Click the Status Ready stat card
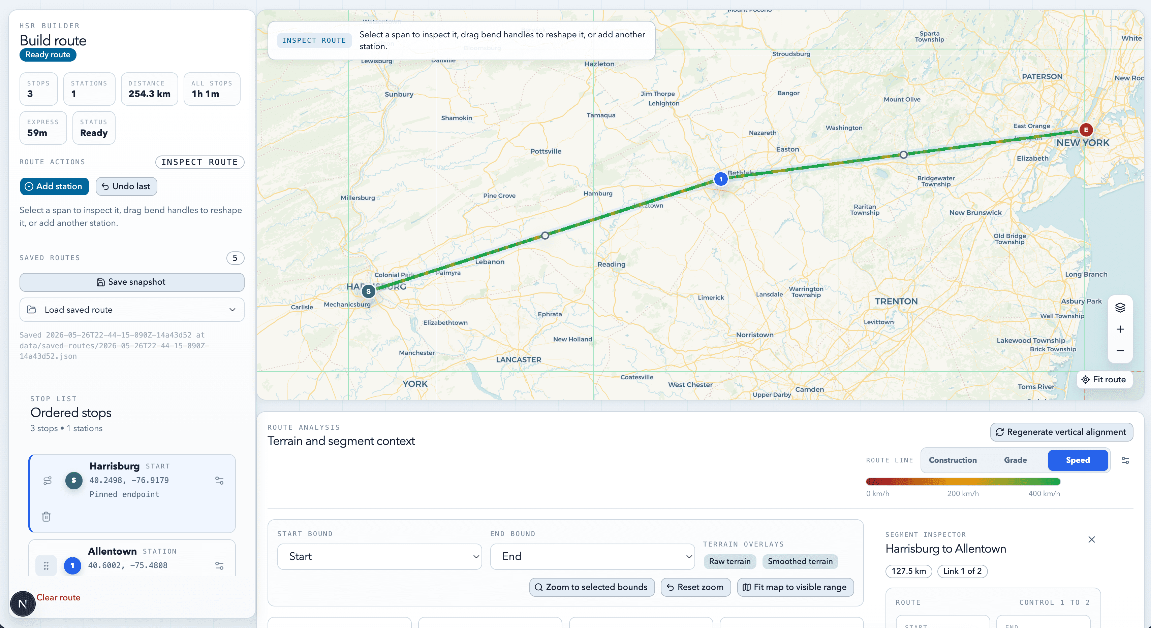The width and height of the screenshot is (1151, 628). point(94,128)
